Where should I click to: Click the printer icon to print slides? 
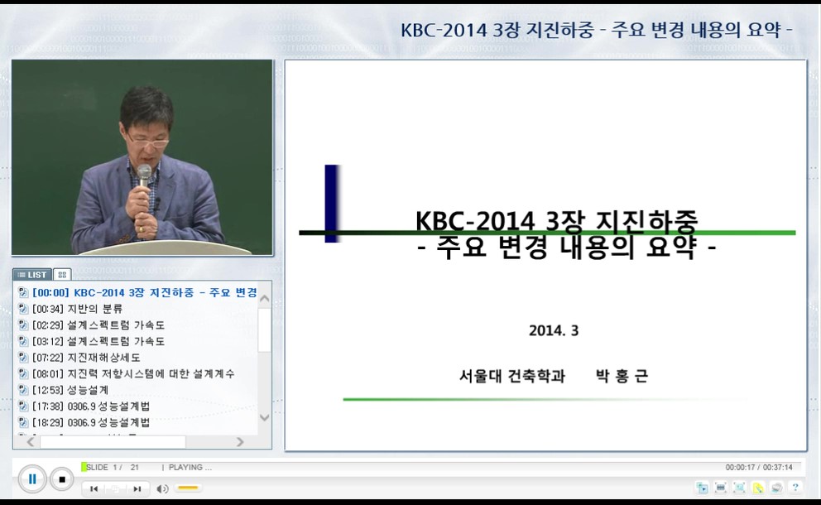click(x=776, y=488)
